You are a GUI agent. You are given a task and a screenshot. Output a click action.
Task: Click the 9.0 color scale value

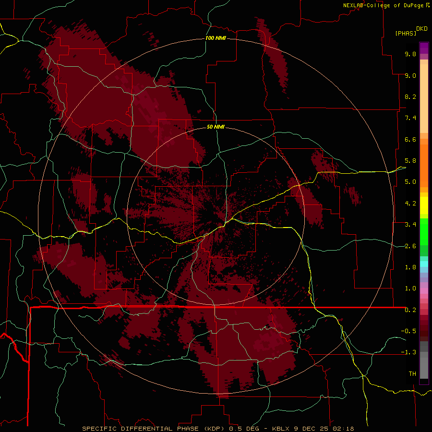[x=410, y=75]
